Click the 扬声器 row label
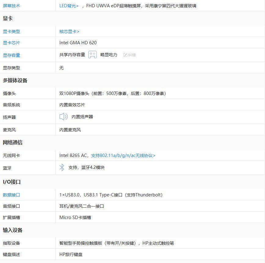 tap(9, 117)
